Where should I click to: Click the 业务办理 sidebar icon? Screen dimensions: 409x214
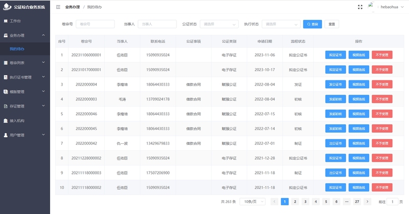pos(6,35)
